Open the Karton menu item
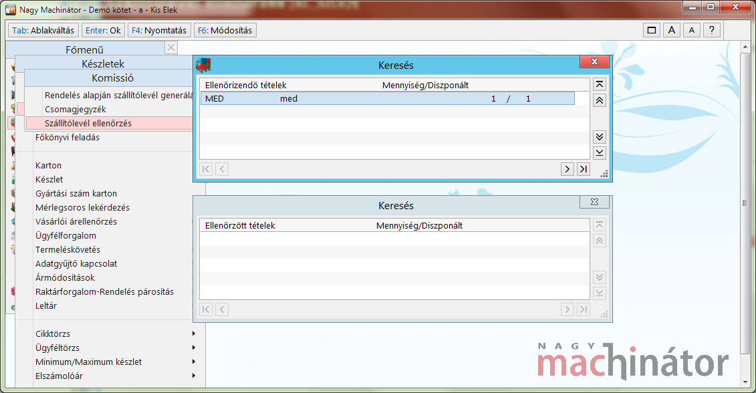 coord(48,165)
